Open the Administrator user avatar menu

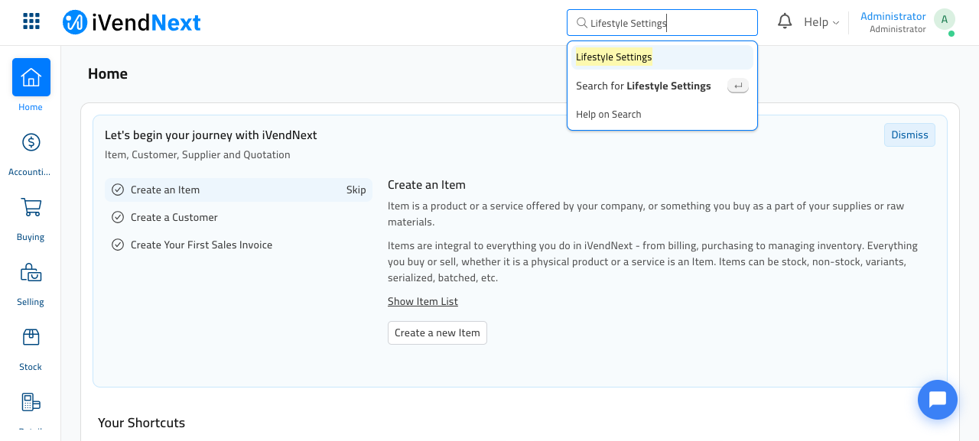[945, 20]
